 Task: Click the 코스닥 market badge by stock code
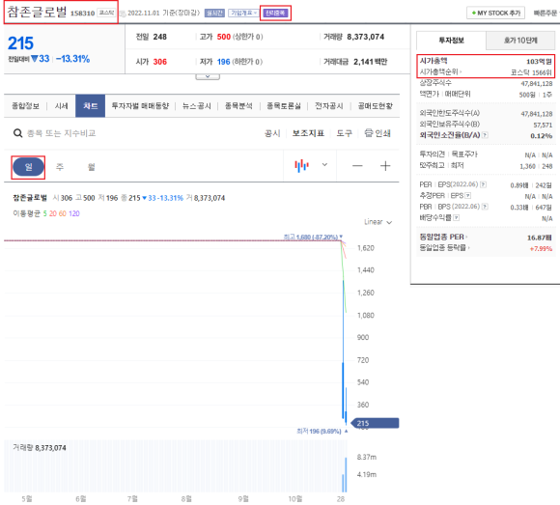(106, 13)
